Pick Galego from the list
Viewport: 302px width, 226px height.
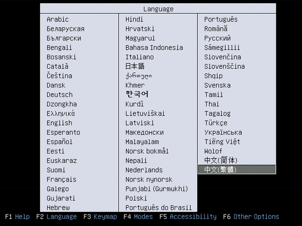57,189
